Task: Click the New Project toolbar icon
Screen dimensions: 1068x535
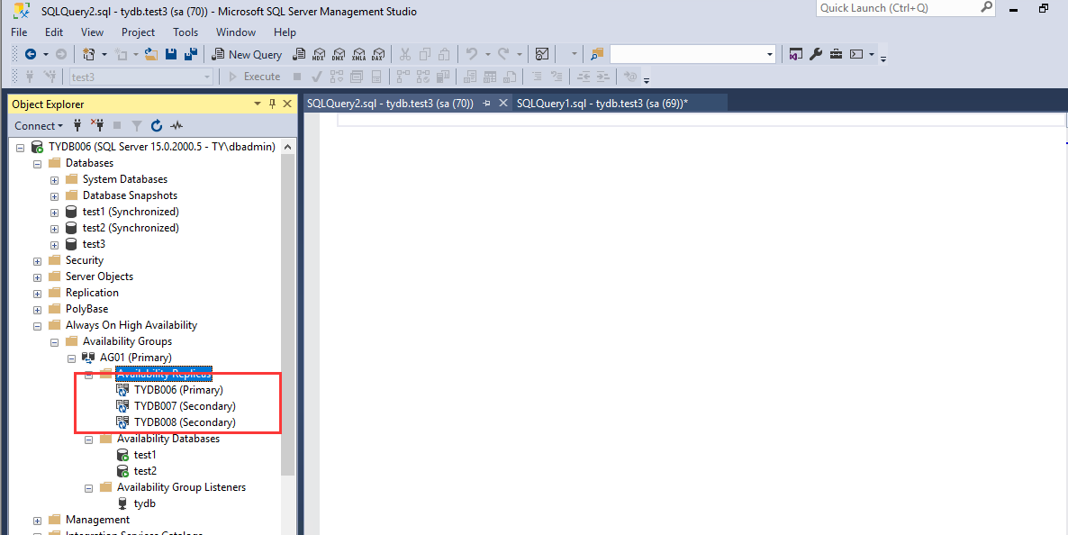Action: tap(88, 54)
